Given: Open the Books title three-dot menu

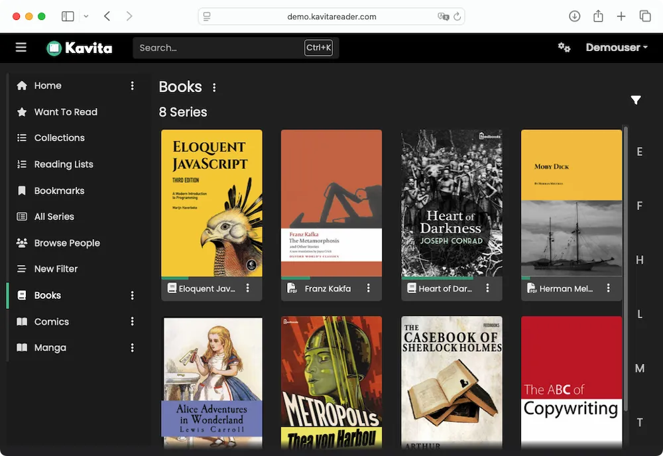Looking at the screenshot, I should (214, 87).
